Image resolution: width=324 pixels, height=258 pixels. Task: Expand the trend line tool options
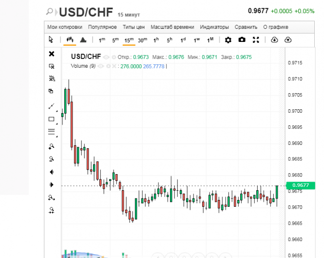(57, 110)
